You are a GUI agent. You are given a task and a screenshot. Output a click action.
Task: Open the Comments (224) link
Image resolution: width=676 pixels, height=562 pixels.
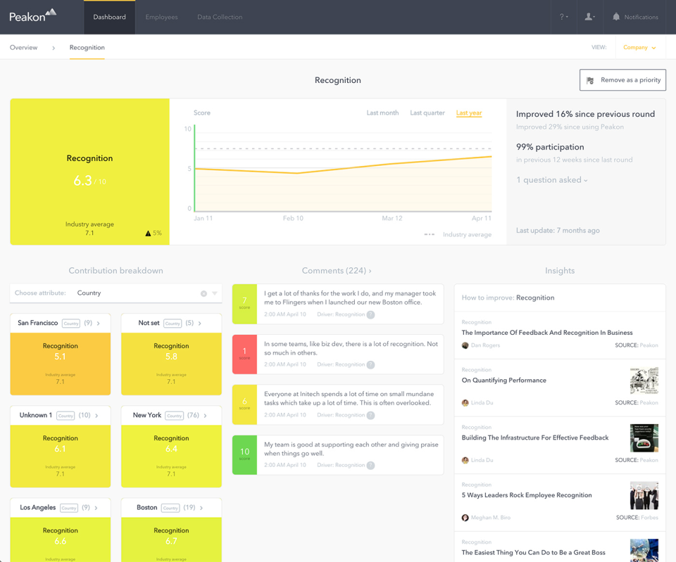click(337, 271)
